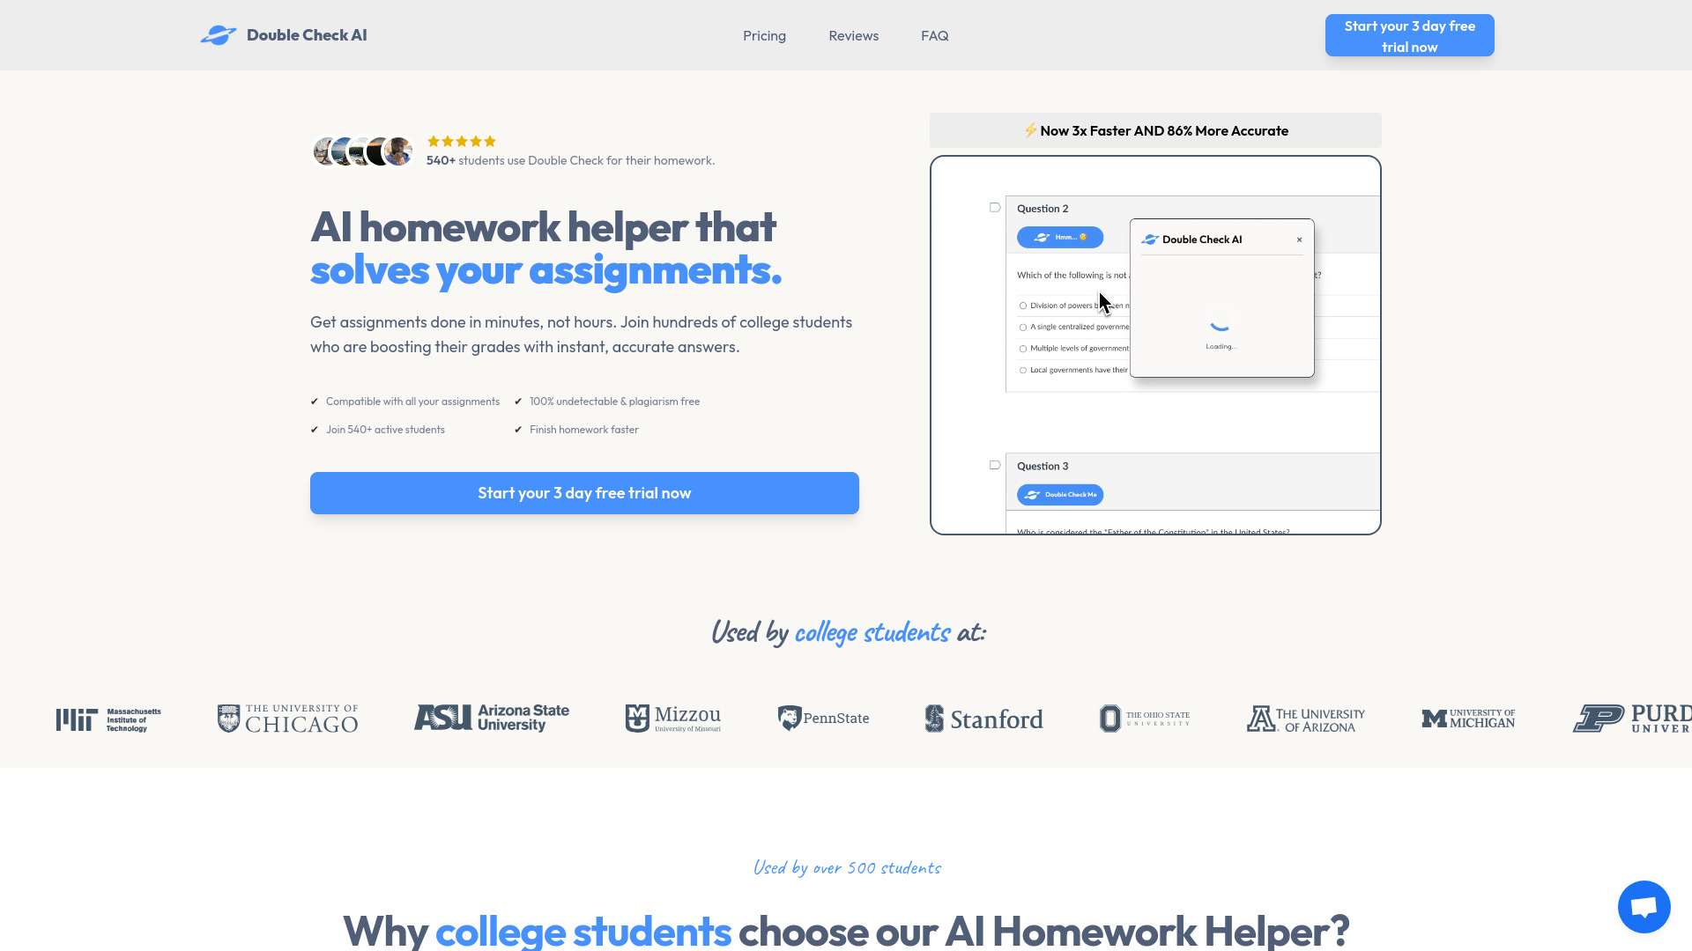
Task: Click the chat bubble support icon bottom right
Action: (1644, 907)
